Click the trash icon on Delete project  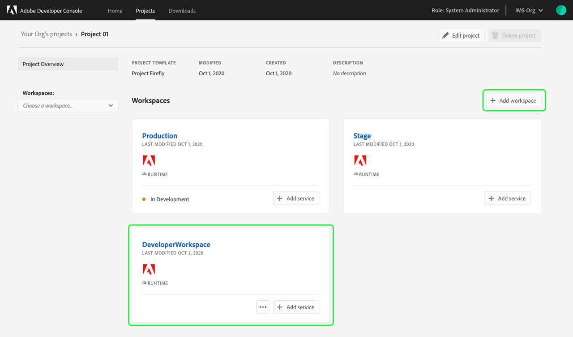495,35
